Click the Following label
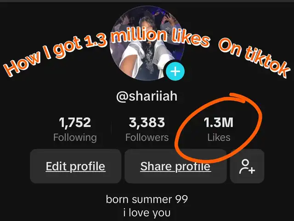Screen dimensions: 294x221 click(x=75, y=138)
